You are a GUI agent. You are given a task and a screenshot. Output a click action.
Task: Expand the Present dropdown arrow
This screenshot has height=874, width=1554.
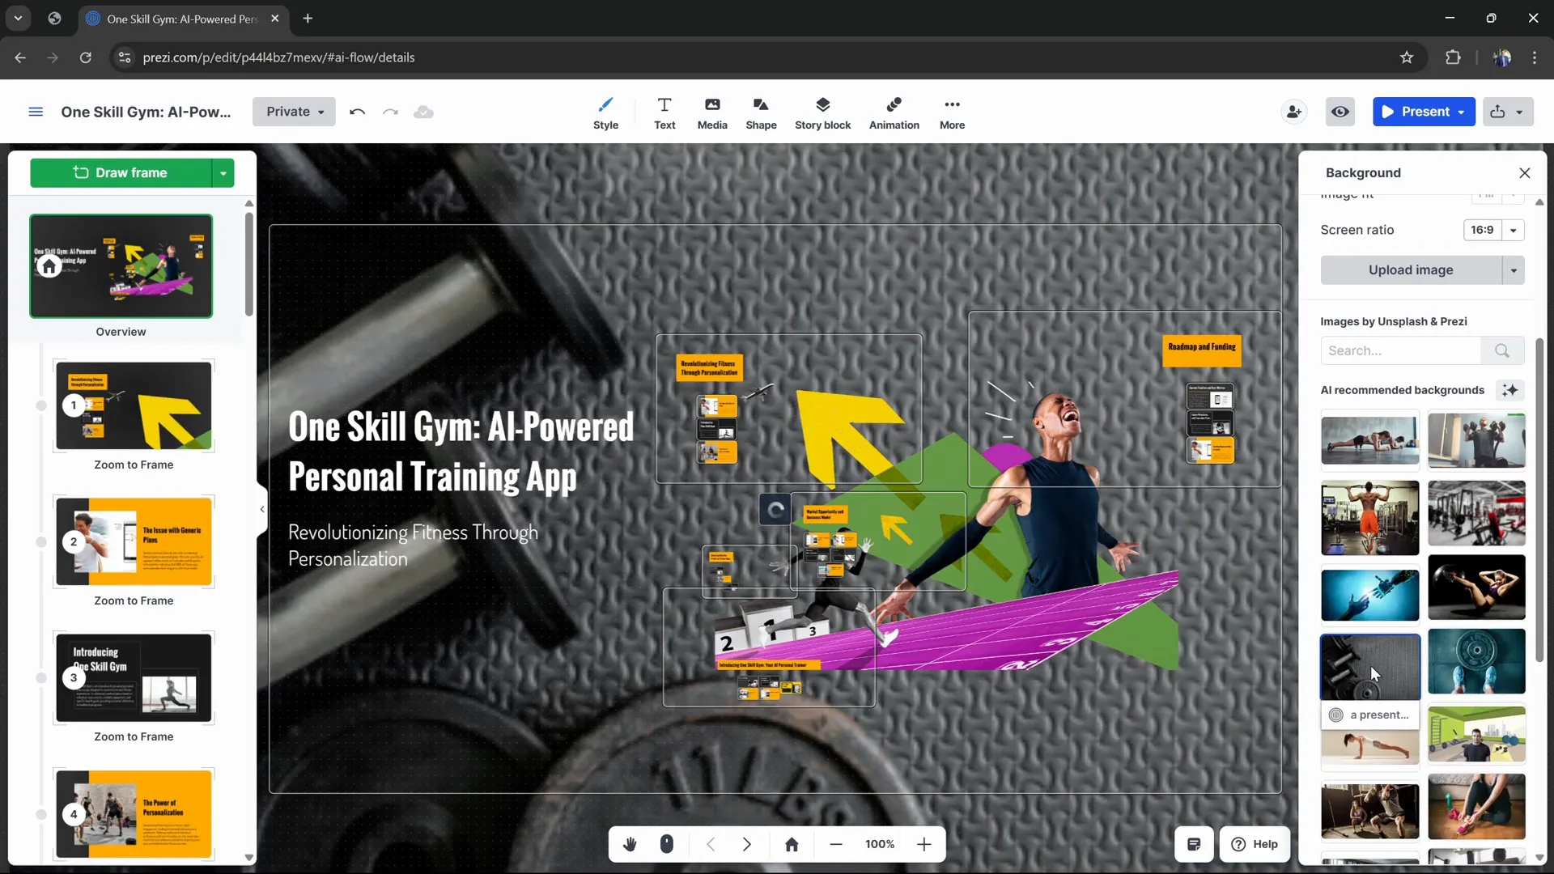coord(1462,112)
